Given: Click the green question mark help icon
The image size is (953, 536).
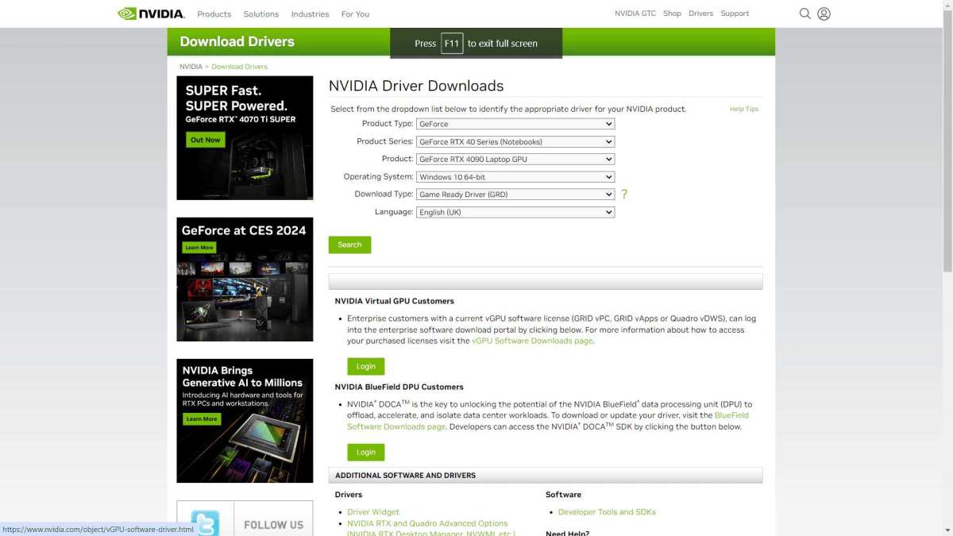Looking at the screenshot, I should point(624,194).
